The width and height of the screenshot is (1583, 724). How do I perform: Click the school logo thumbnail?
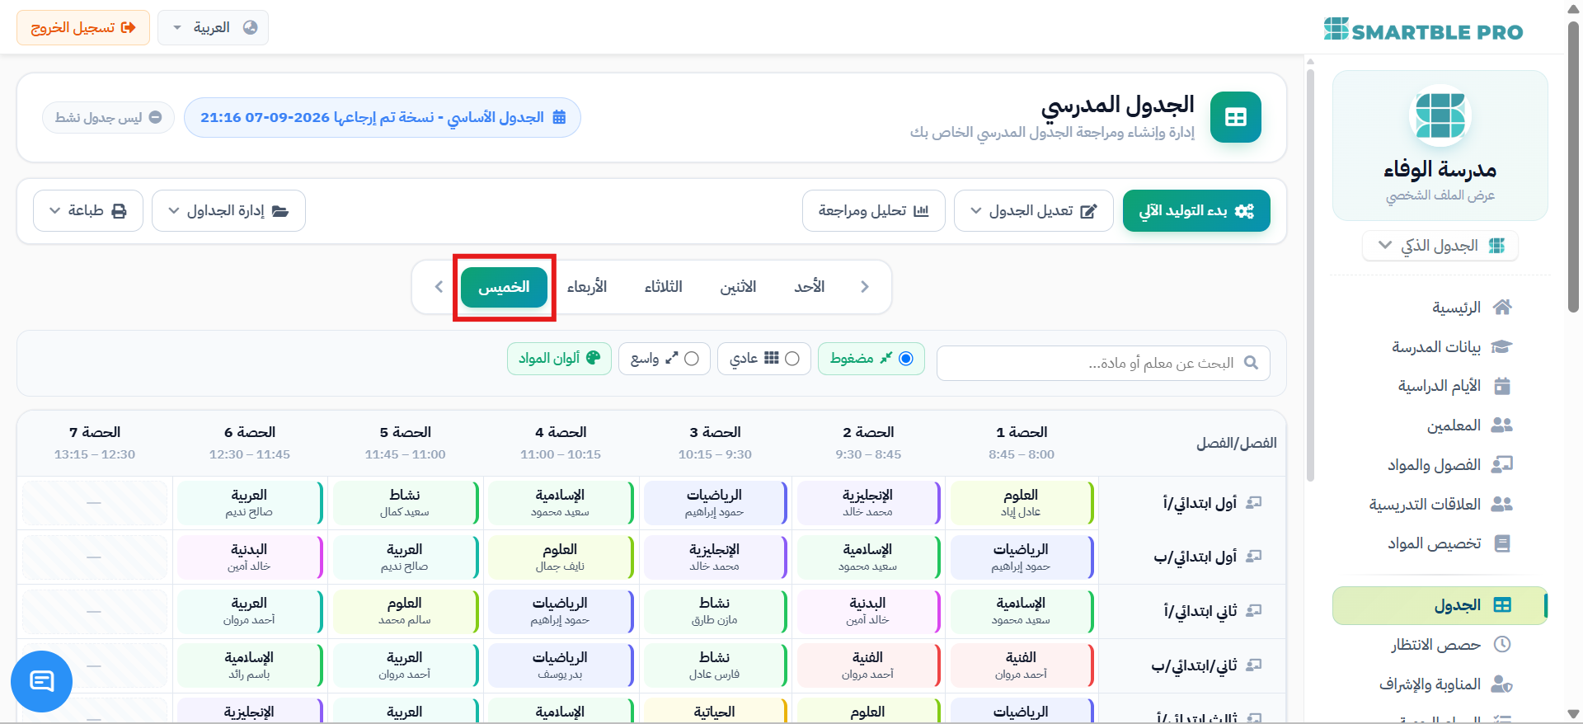click(1440, 116)
